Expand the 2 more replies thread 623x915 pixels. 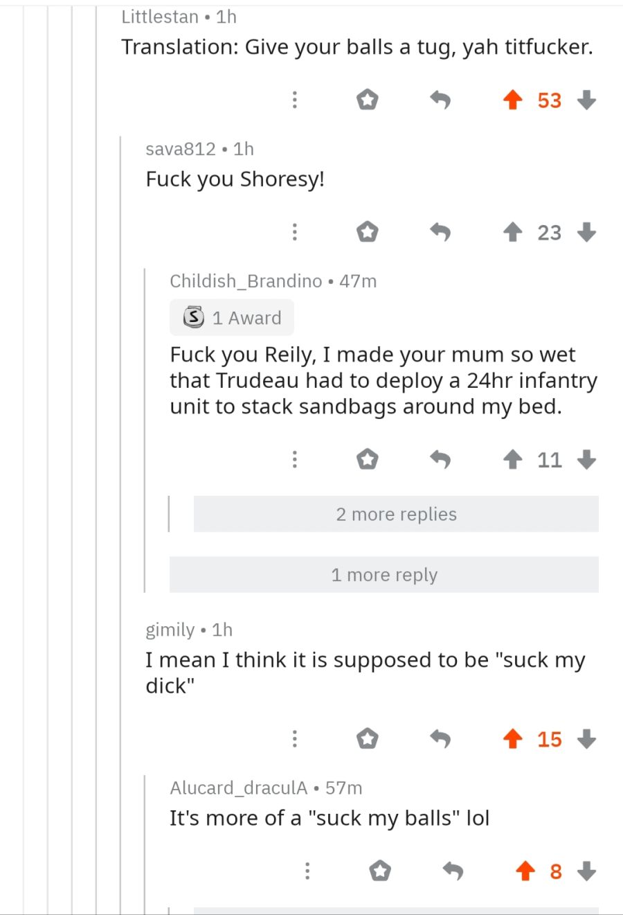396,515
